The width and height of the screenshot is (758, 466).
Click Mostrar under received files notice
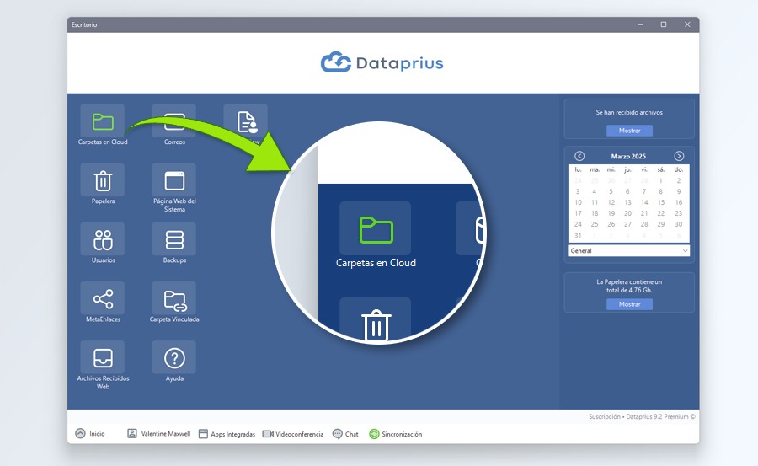tap(629, 131)
